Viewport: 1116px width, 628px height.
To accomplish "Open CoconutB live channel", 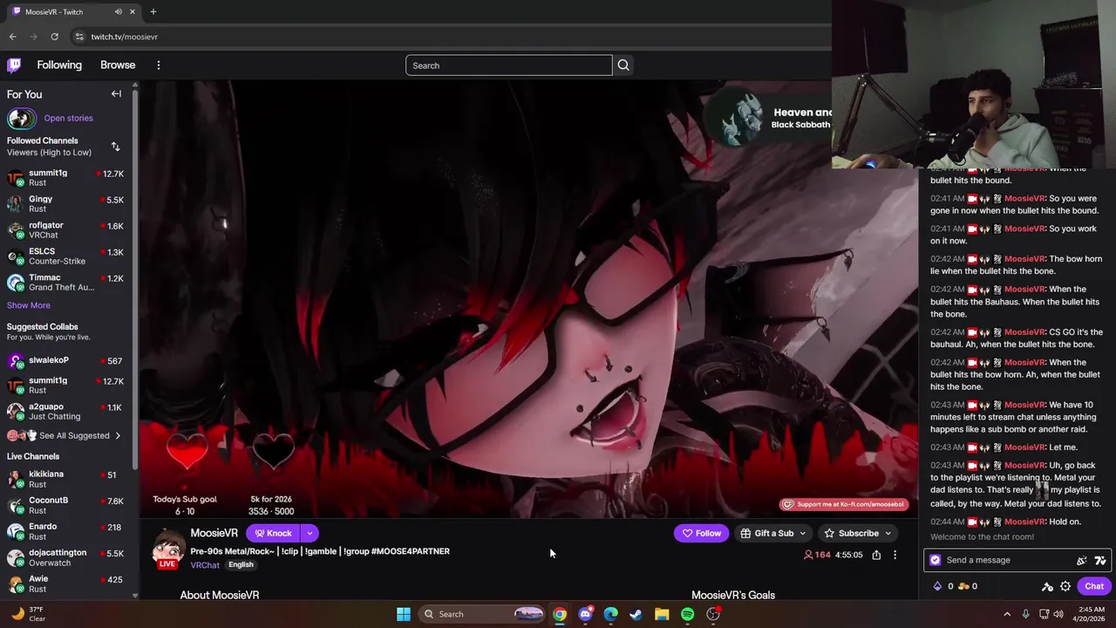I will pyautogui.click(x=66, y=505).
